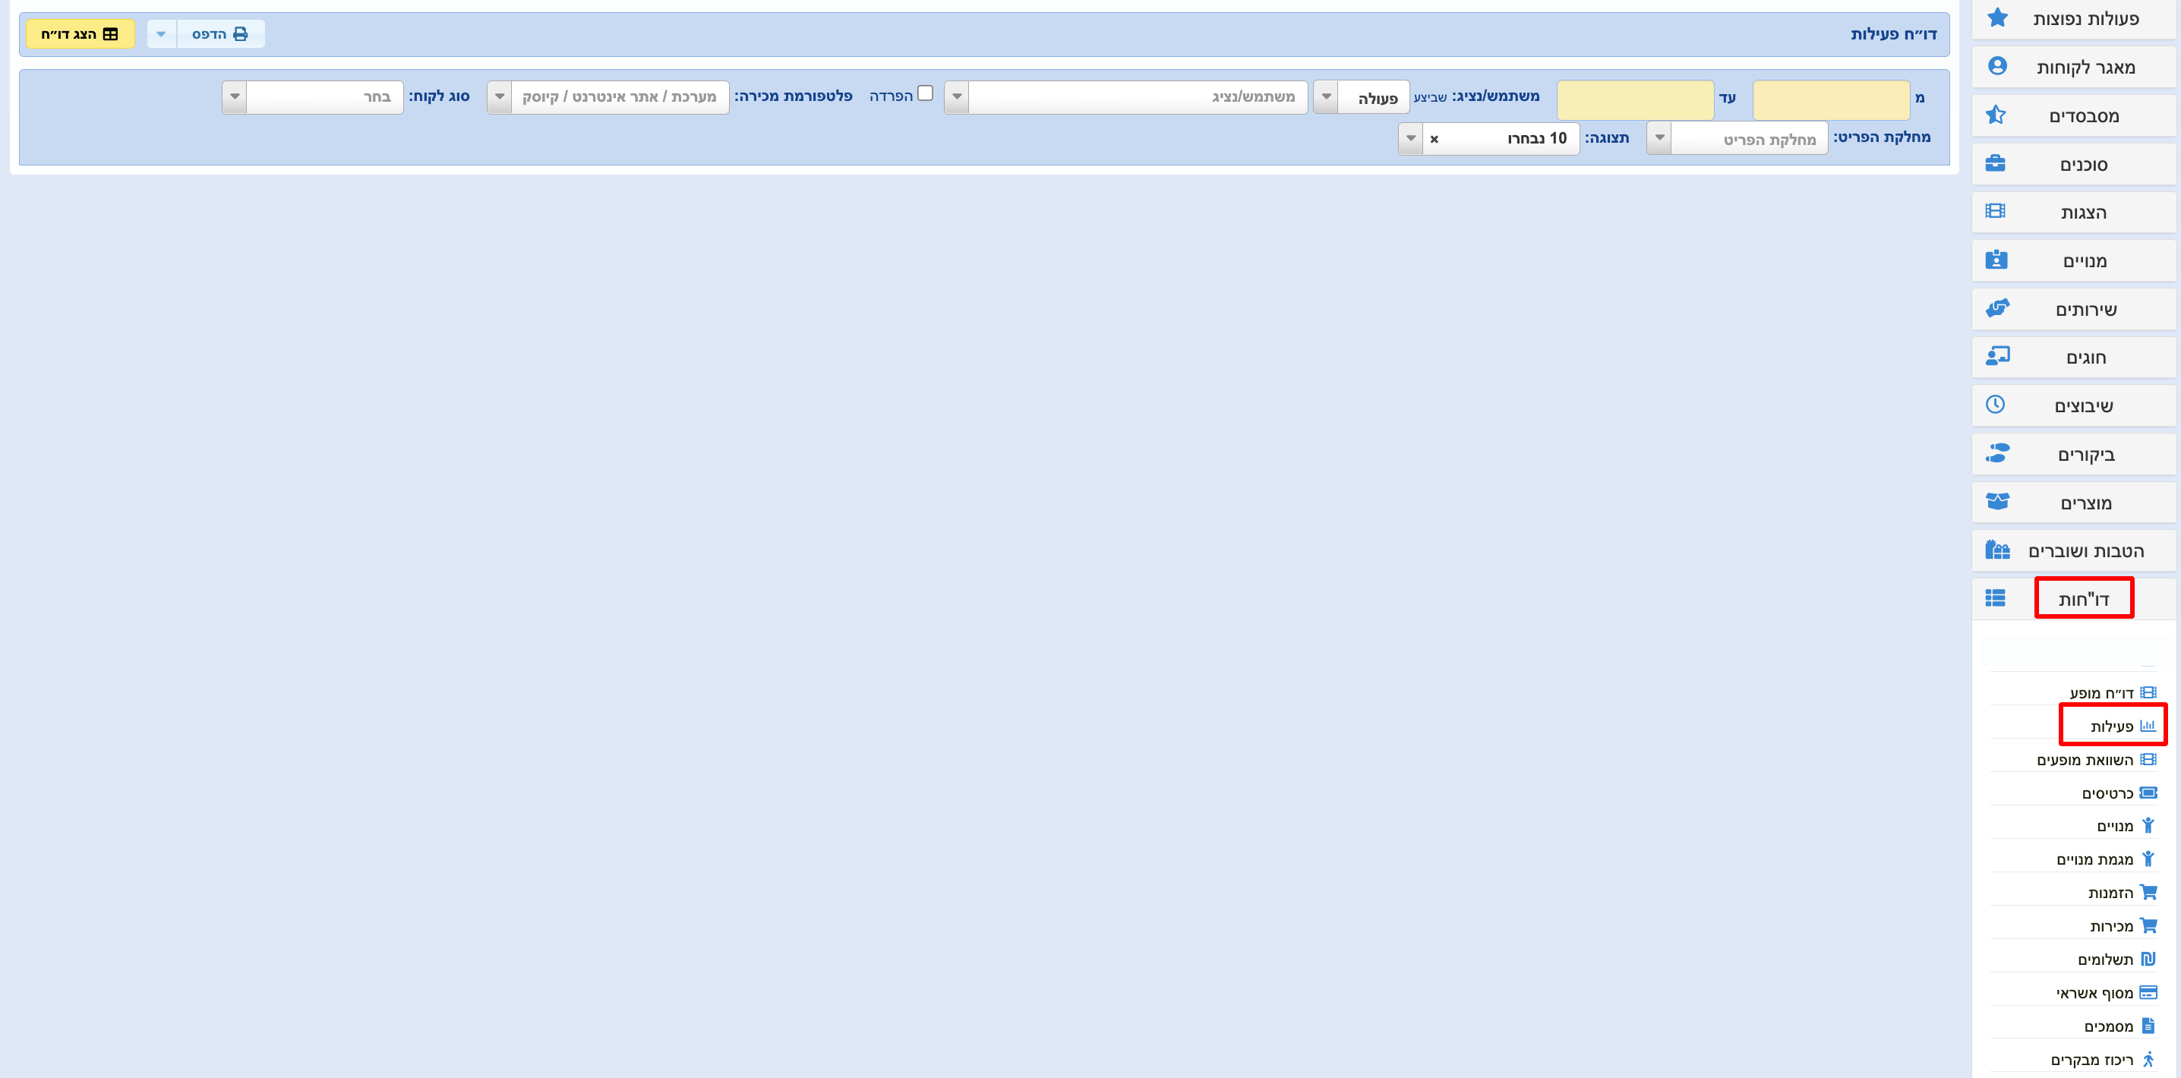Click the cart icon beside מכירות
This screenshot has width=2181, height=1078.
coord(2148,925)
